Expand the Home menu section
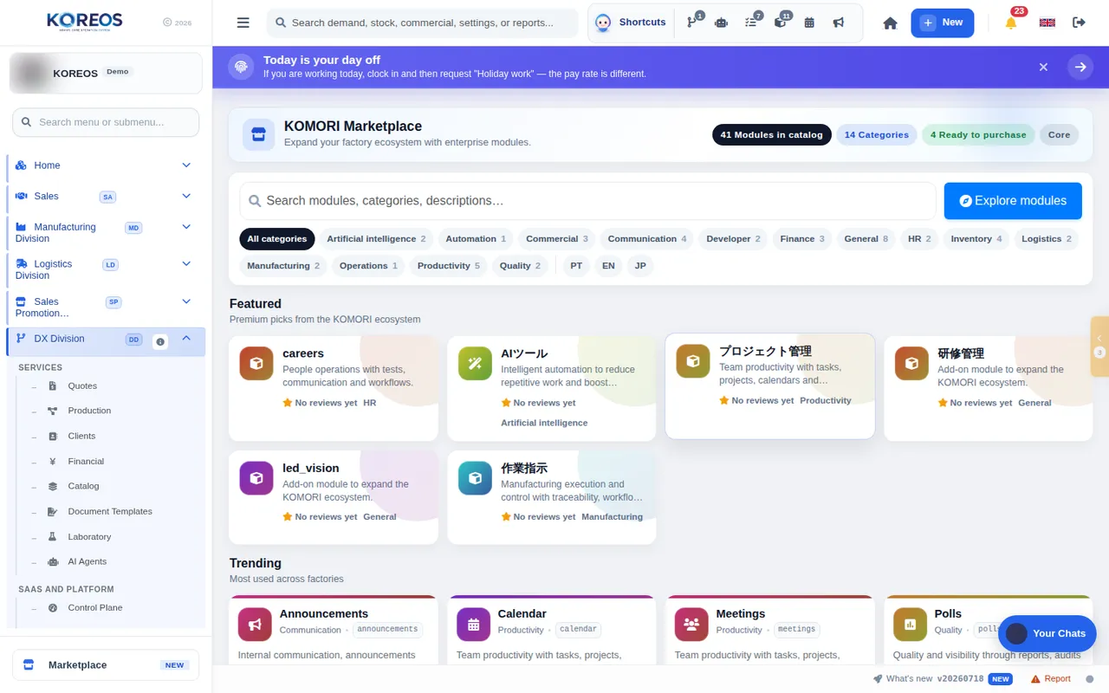 pyautogui.click(x=107, y=165)
